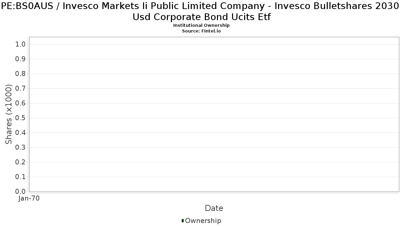Click the 0.0 y-axis tick label

[21, 192]
